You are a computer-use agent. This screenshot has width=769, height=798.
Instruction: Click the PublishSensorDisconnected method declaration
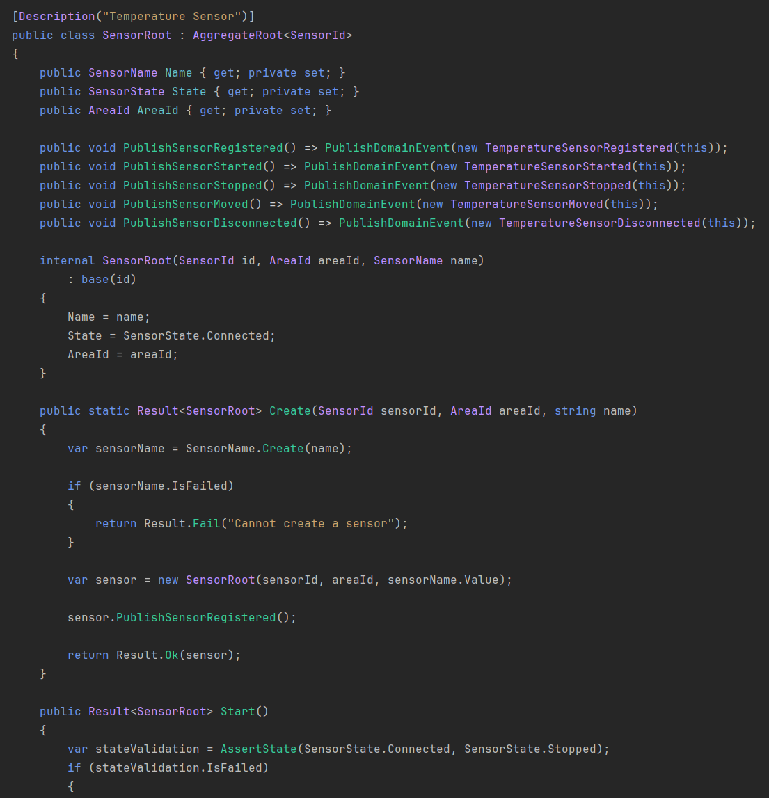209,223
